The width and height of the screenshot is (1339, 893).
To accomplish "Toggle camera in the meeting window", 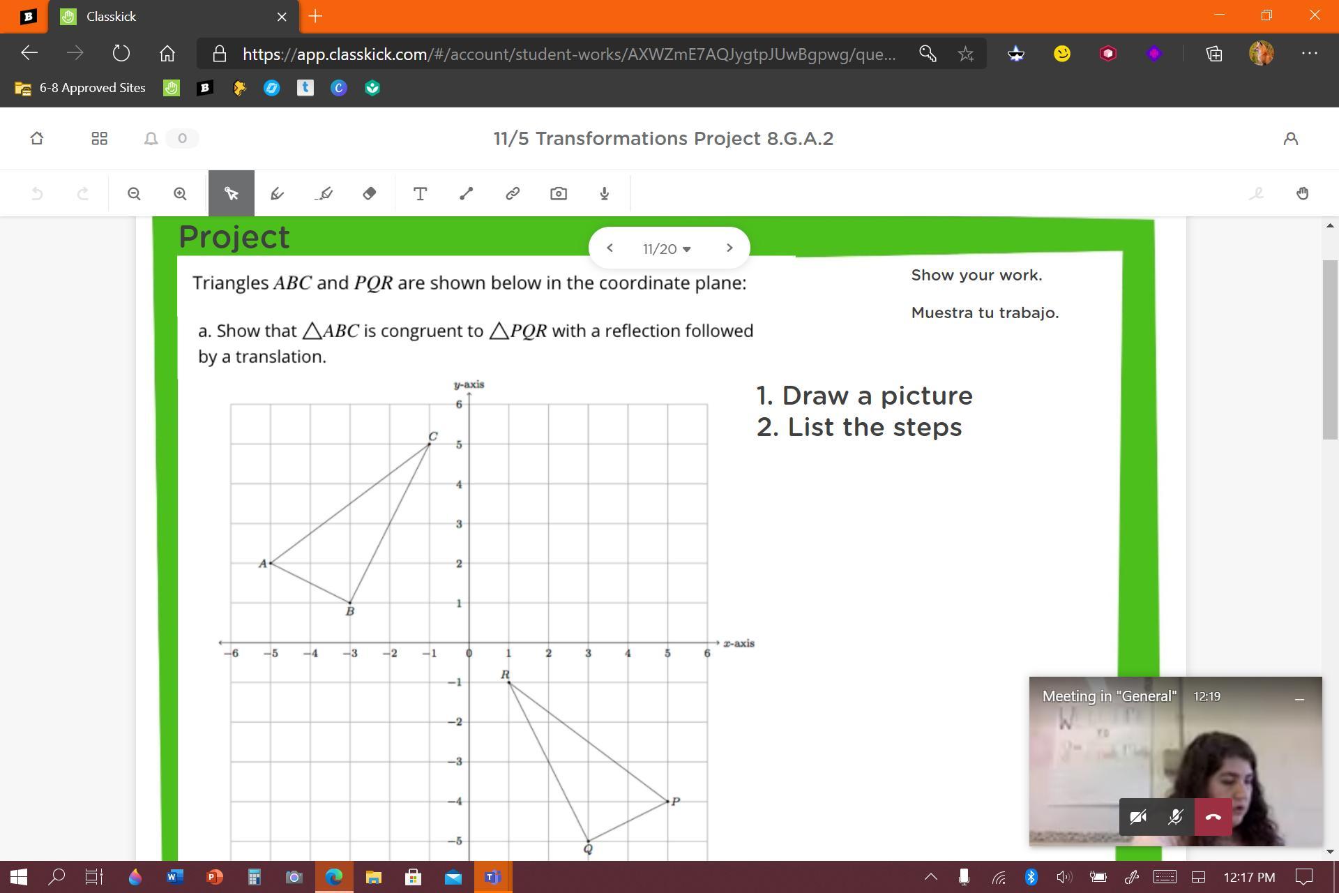I will (1138, 817).
